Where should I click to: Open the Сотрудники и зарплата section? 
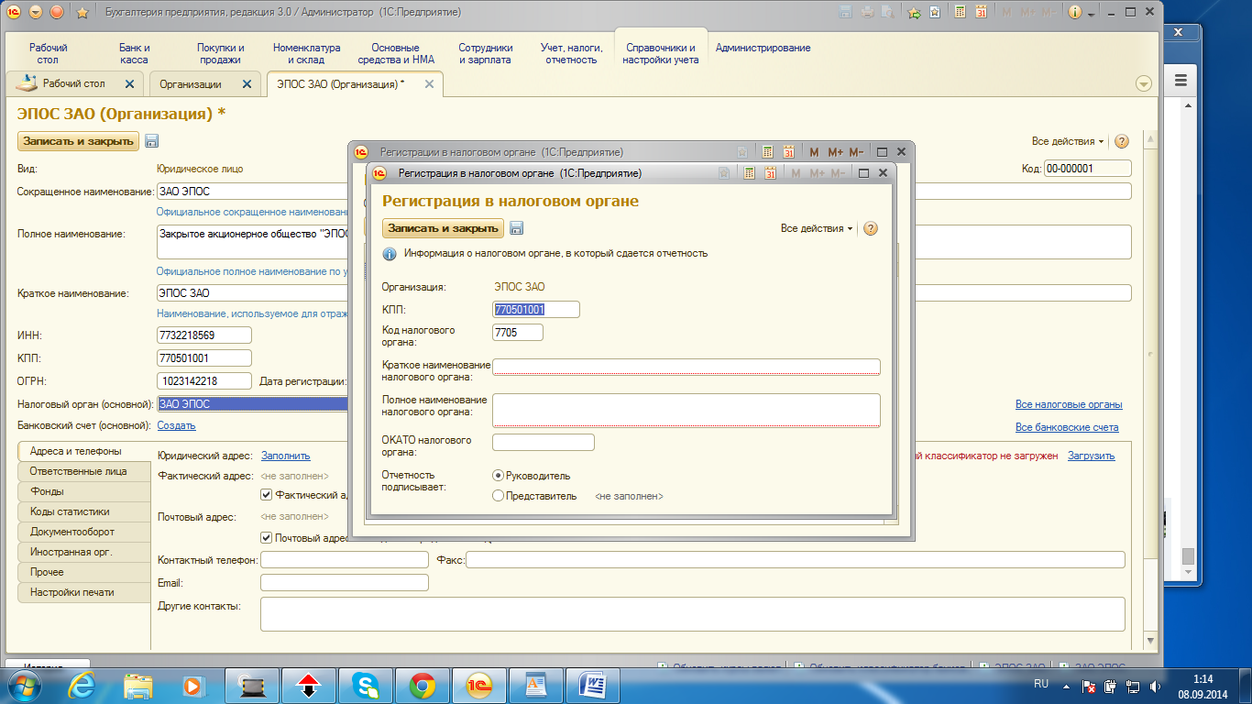(x=486, y=53)
